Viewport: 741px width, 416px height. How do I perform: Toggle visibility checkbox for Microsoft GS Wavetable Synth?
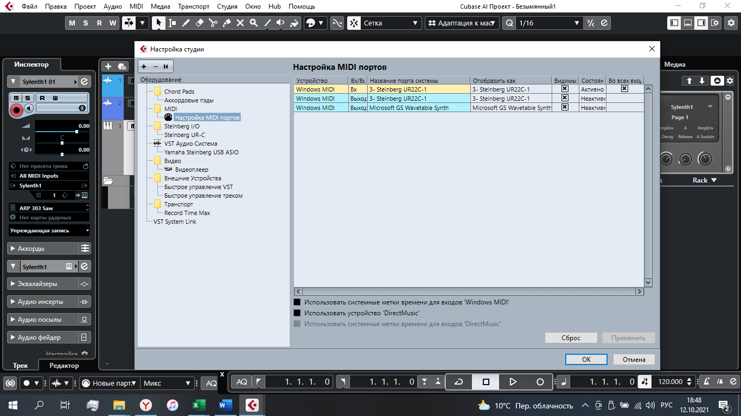coord(565,107)
